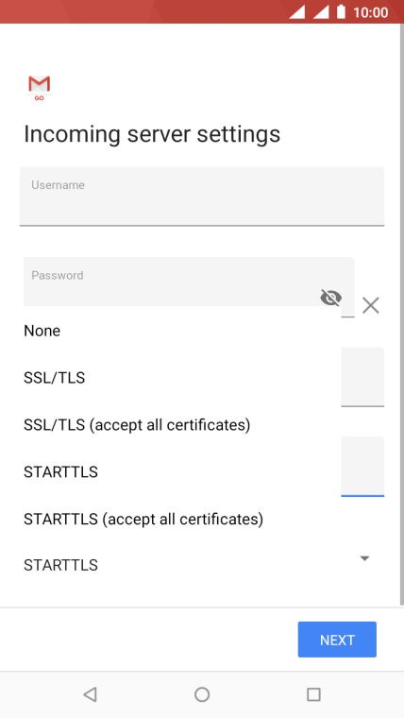Focus the Username input field
Viewport: 404px width, 718px height.
tap(202, 196)
